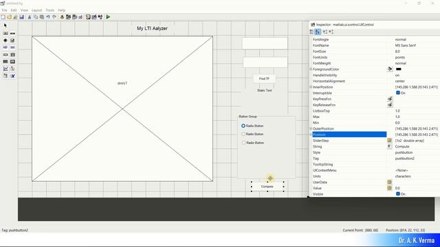Click the Cut toolbar icon
The height and width of the screenshot is (247, 440).
click(30, 17)
